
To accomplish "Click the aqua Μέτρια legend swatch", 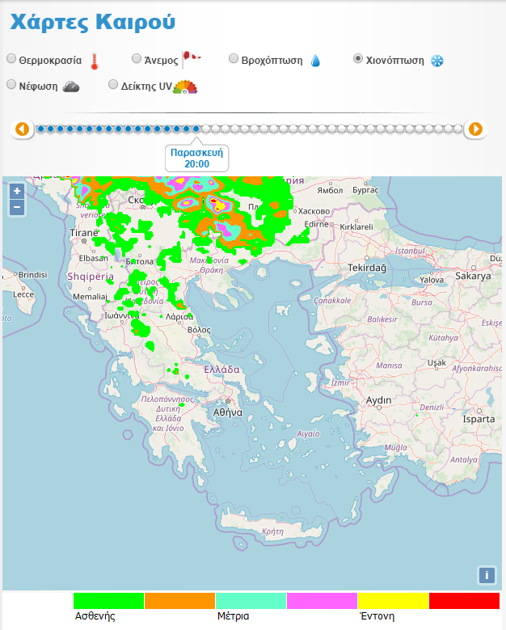I will tap(251, 601).
